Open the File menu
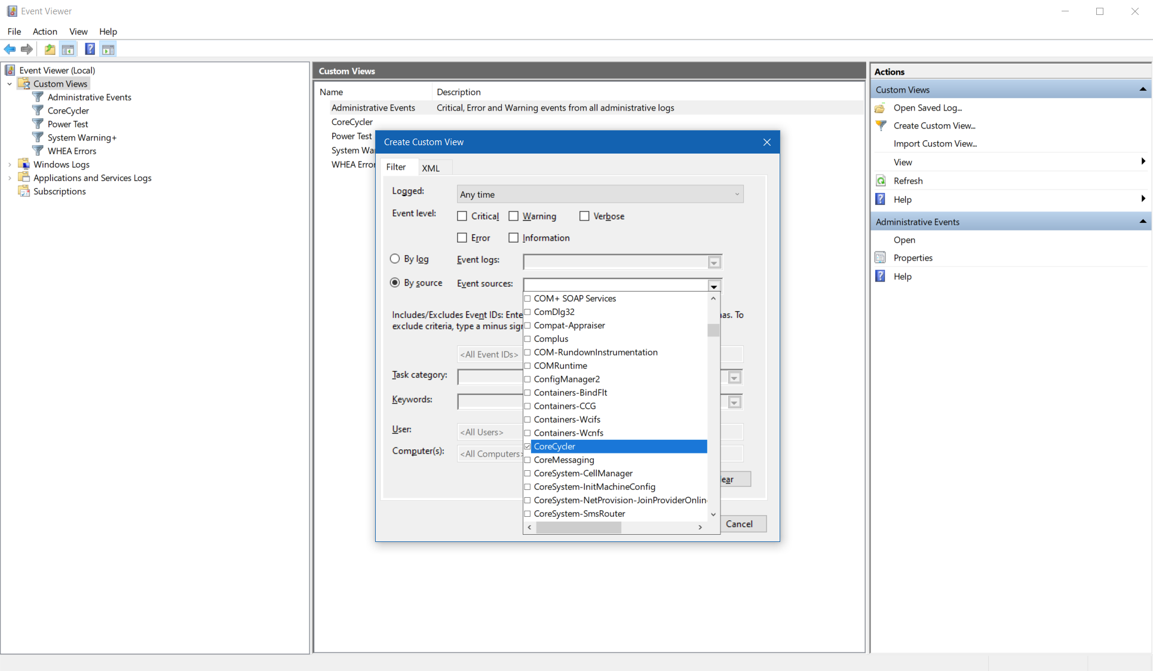 tap(14, 32)
